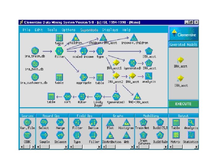Click right scroll arrow of Record Ops palette
Viewport: 222px width, 167px height.
pos(66,147)
